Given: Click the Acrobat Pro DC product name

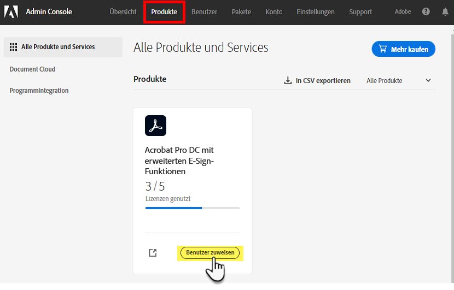Looking at the screenshot, I should 179,161.
